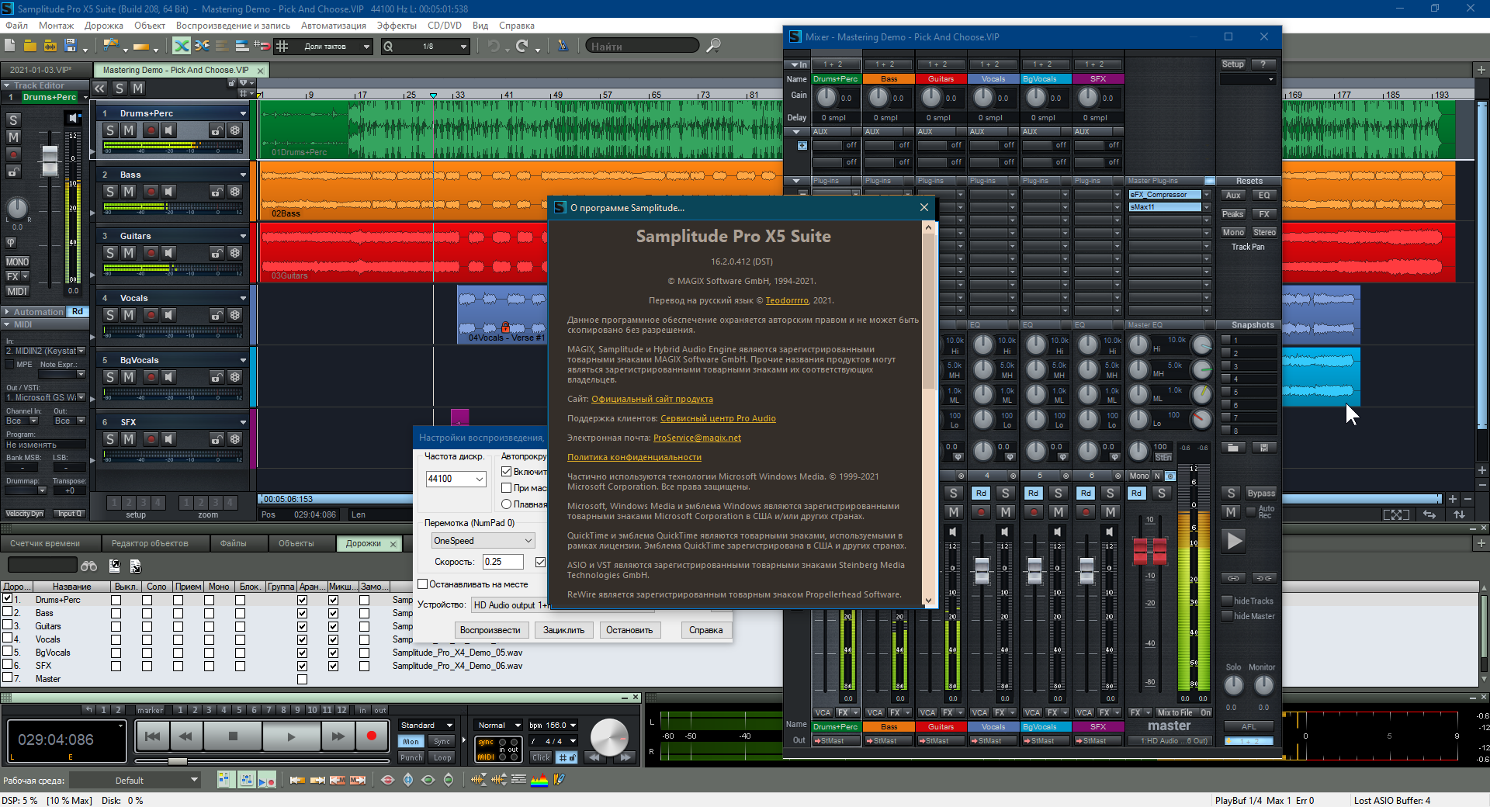
Task: Mute the Bass track with M button
Action: coord(129,192)
